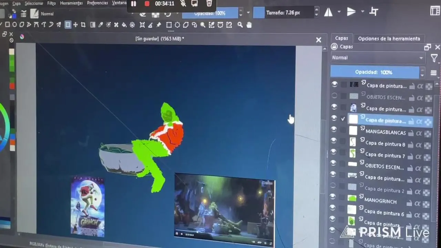Delete the recording with trash icon

[x=209, y=3]
